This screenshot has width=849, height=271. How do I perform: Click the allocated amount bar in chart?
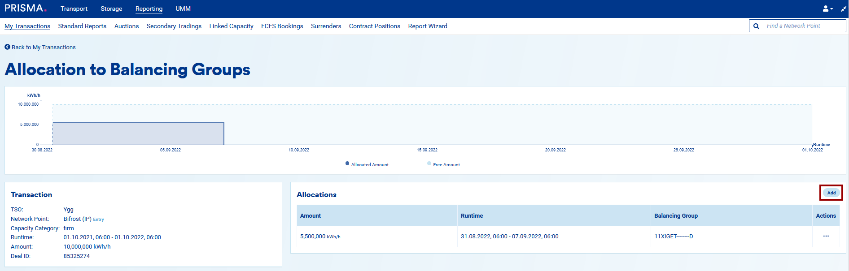pyautogui.click(x=138, y=133)
